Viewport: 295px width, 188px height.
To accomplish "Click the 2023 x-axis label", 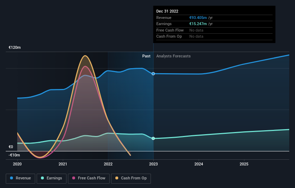I will click(153, 164).
